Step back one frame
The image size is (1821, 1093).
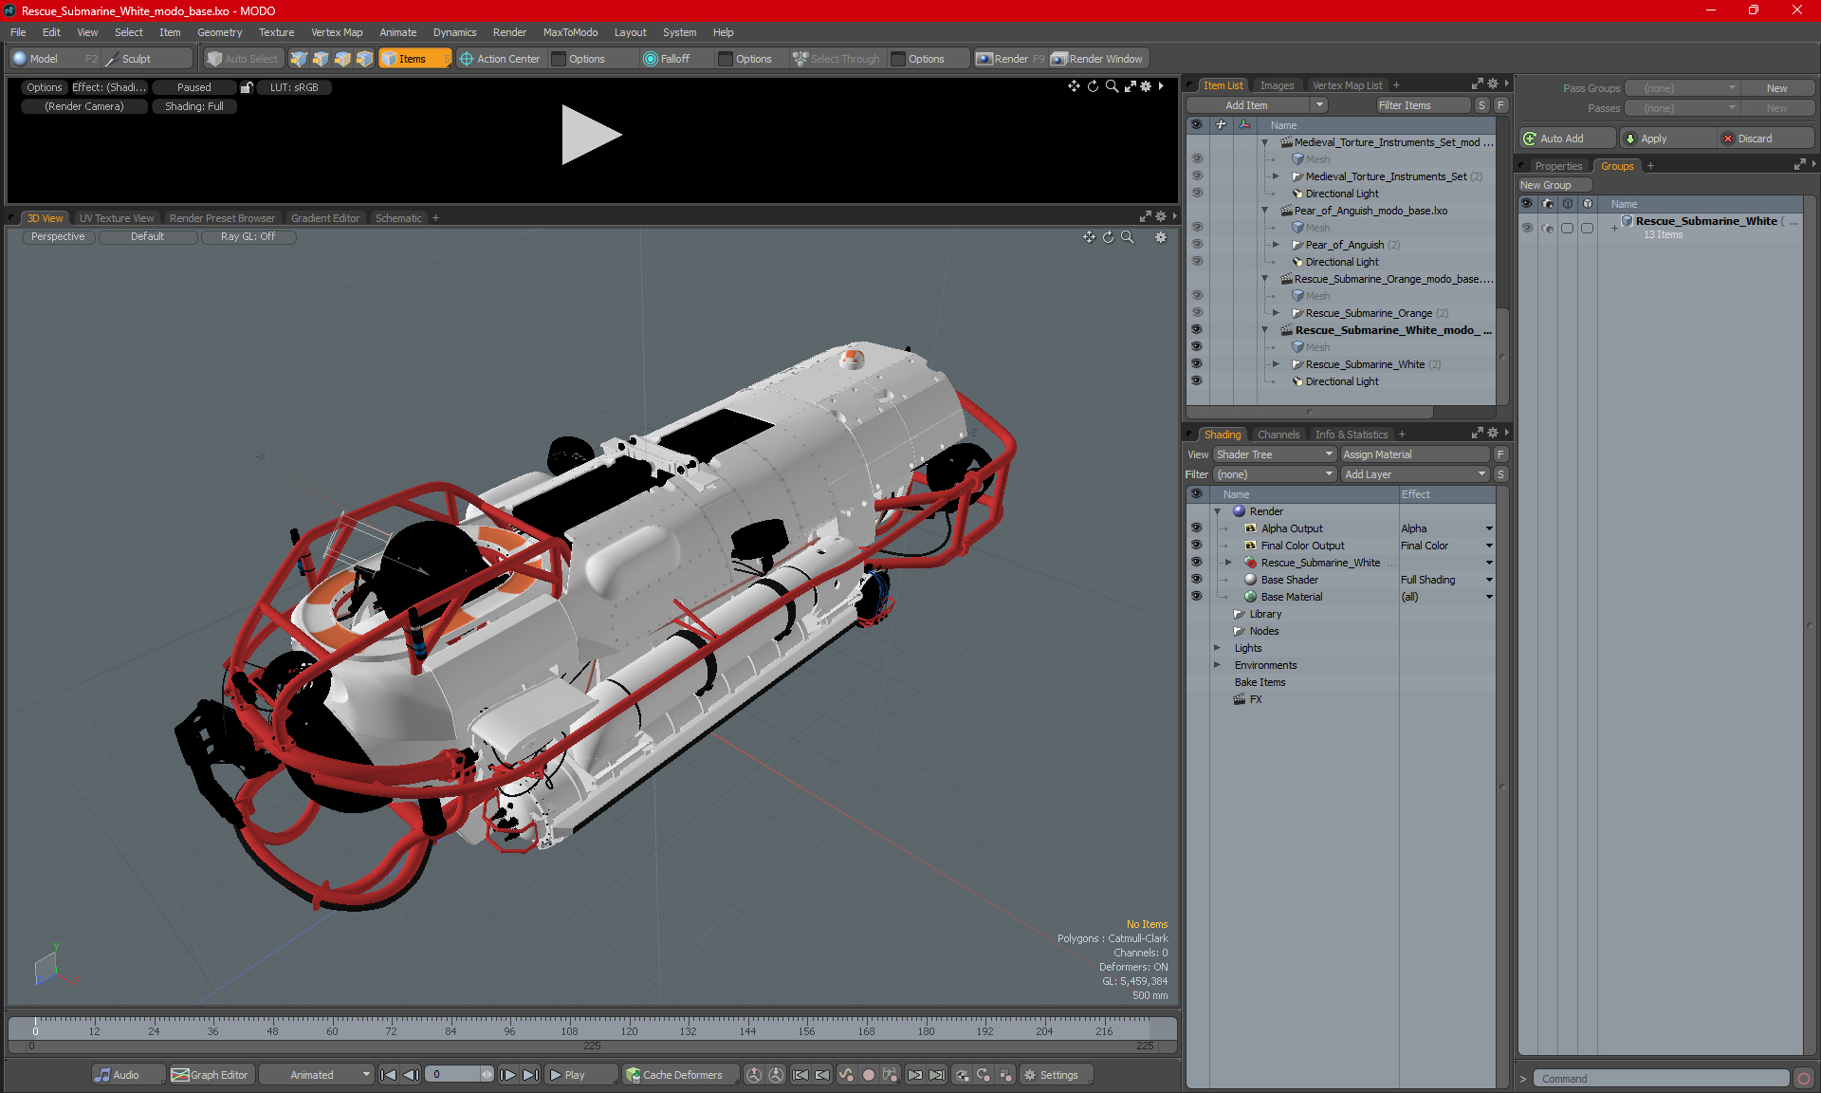(x=411, y=1075)
